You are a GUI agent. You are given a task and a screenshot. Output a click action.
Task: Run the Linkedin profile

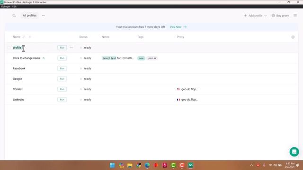click(x=62, y=100)
